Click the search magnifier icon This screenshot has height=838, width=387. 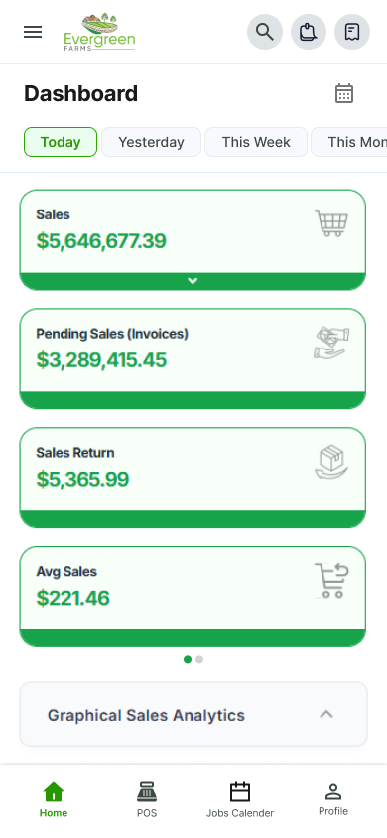[265, 32]
